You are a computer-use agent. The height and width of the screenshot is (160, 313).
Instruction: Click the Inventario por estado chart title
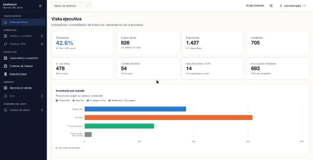click(70, 91)
